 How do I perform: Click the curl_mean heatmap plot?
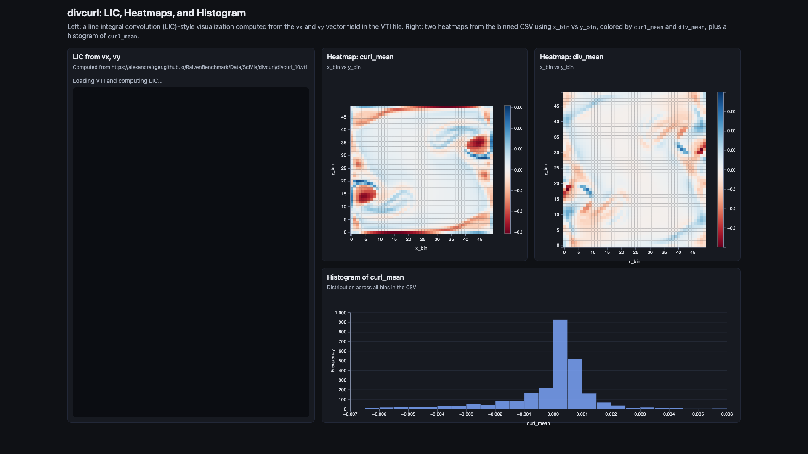(x=422, y=169)
